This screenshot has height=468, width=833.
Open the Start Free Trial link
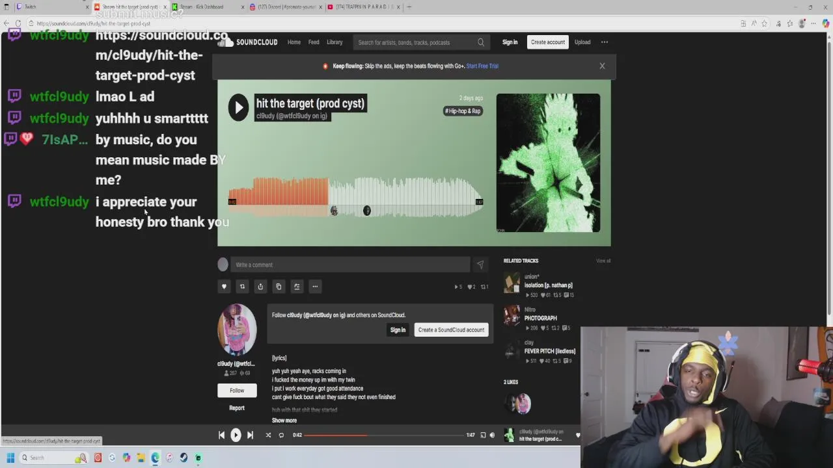click(x=482, y=66)
